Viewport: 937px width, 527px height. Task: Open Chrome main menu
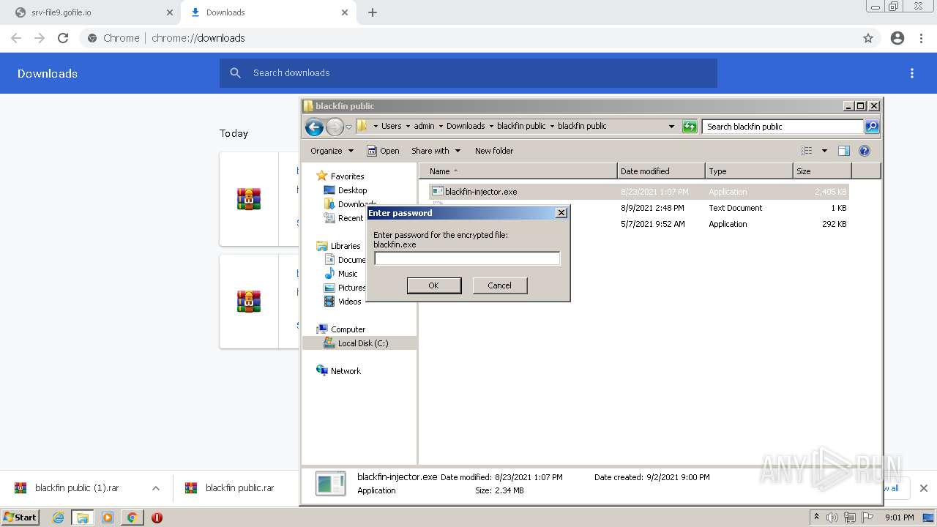[921, 38]
